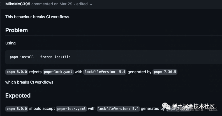
Task: Click the word 'rejects' in the Problem sentence
Action: pos(35,72)
